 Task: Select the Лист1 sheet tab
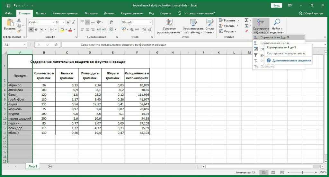(32, 166)
